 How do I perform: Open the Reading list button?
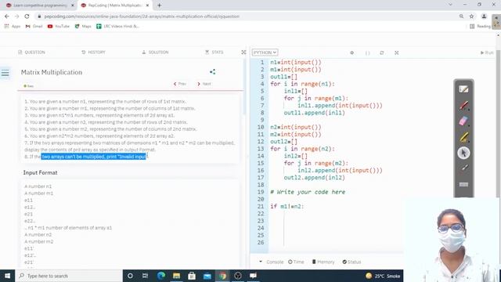[x=480, y=26]
